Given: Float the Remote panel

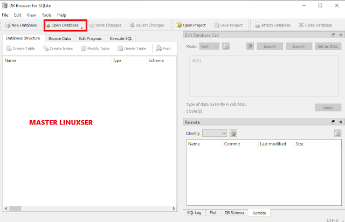Looking at the screenshot, I should click(x=333, y=122).
